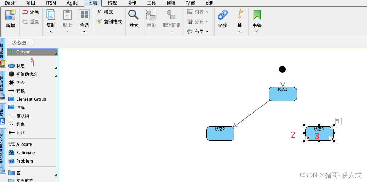The height and width of the screenshot is (182, 367).
Task: Open the Dash menu tab
Action: 10,3
